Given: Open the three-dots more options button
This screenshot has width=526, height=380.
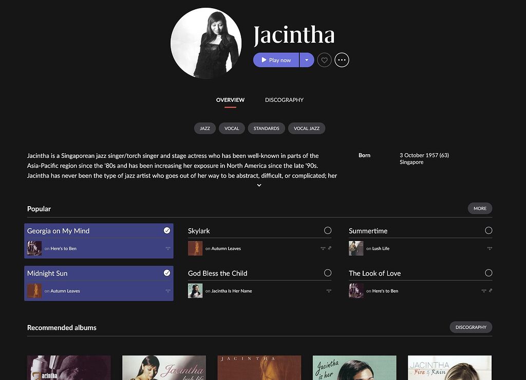Looking at the screenshot, I should pos(342,60).
